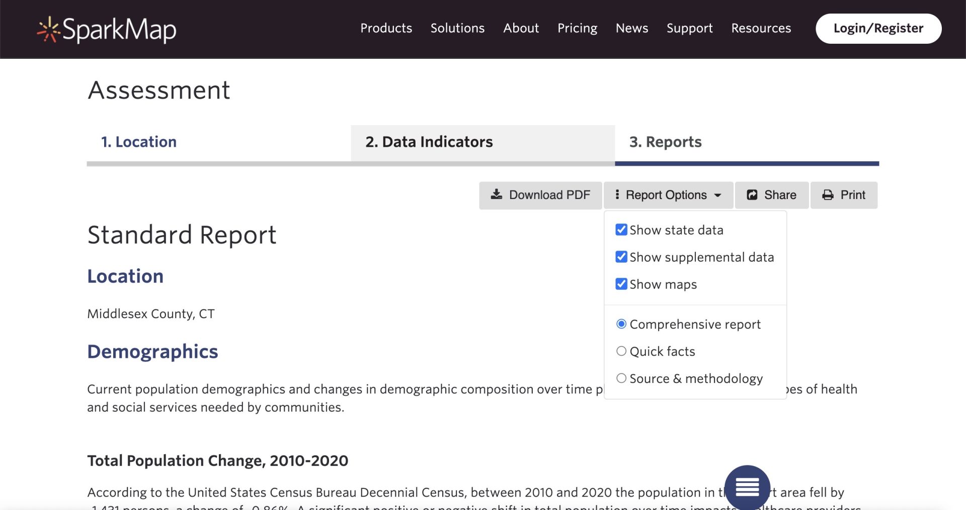Uncheck the Show state data checkbox

(x=621, y=230)
